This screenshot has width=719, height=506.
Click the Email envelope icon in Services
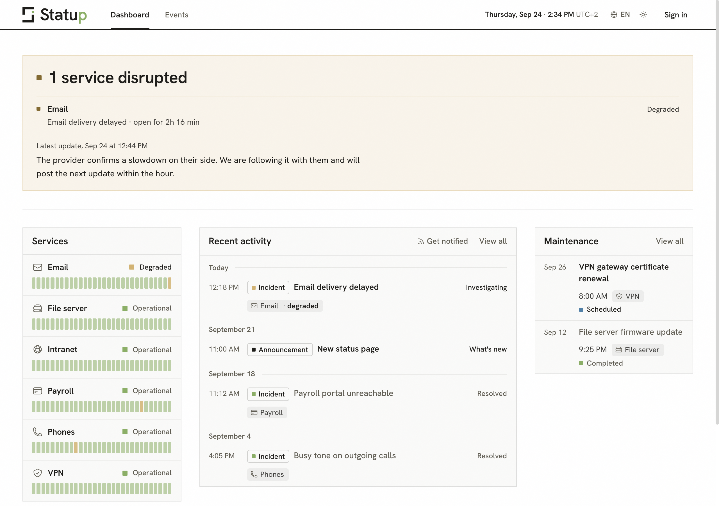(38, 267)
